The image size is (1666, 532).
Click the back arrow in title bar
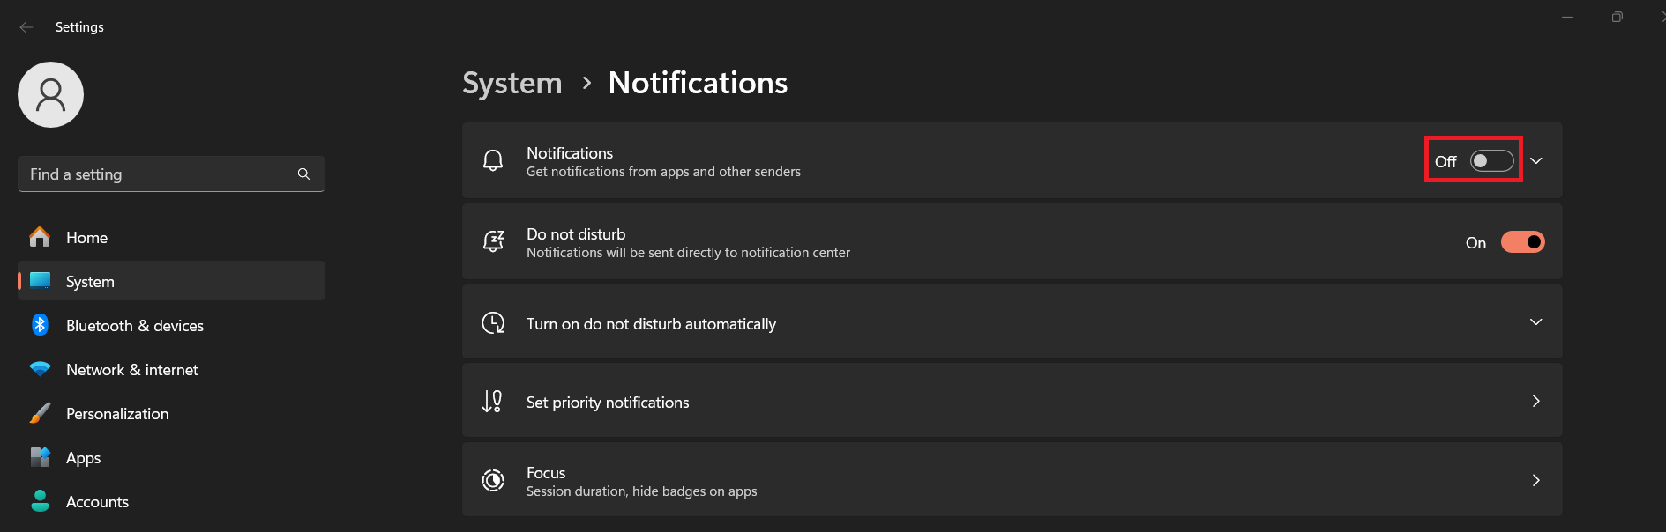point(26,27)
